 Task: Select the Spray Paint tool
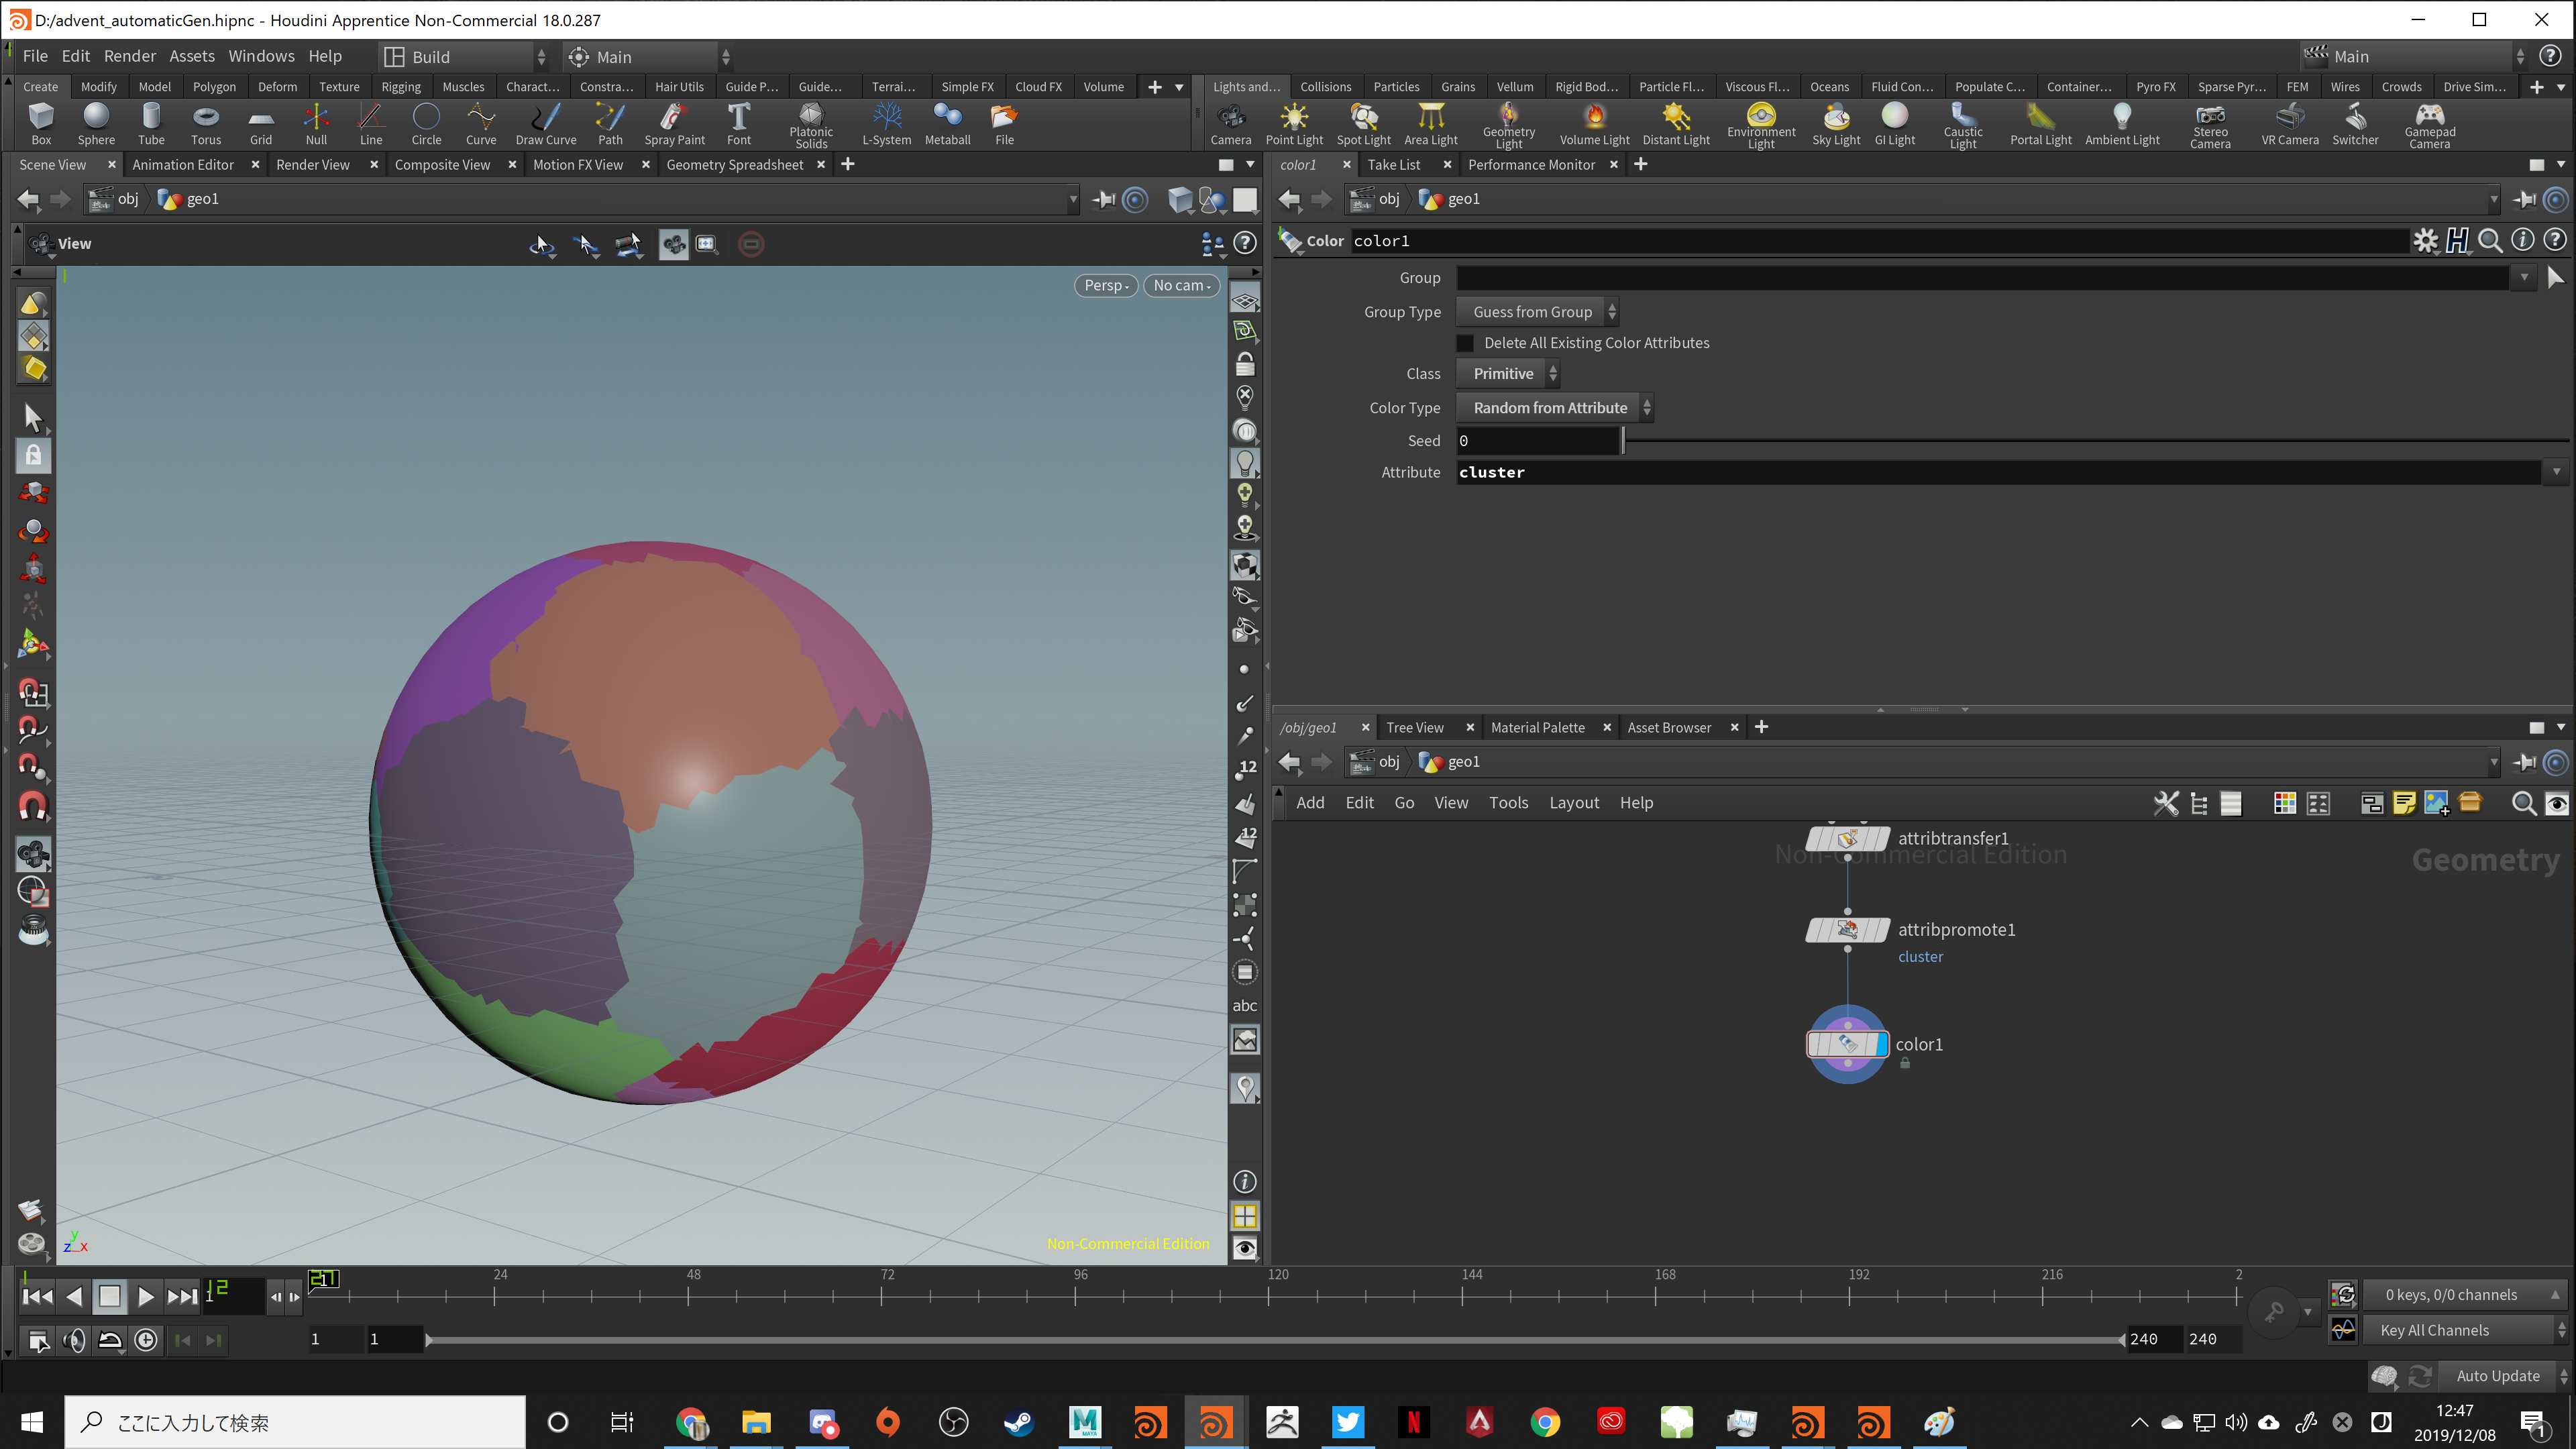pos(674,122)
